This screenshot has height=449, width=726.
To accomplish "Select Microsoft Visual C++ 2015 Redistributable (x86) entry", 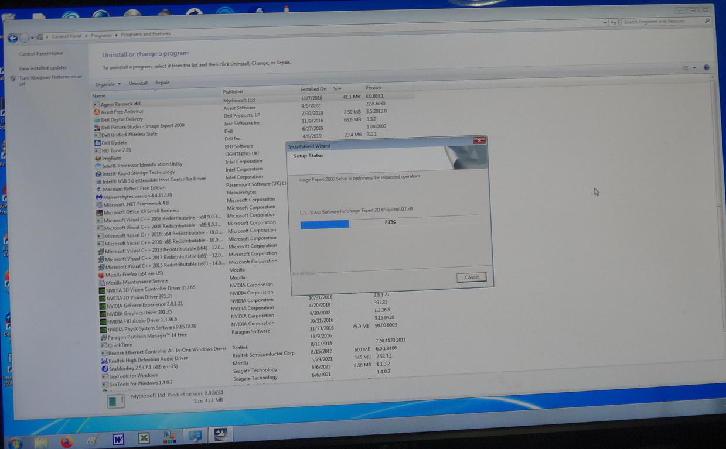I will [x=164, y=265].
